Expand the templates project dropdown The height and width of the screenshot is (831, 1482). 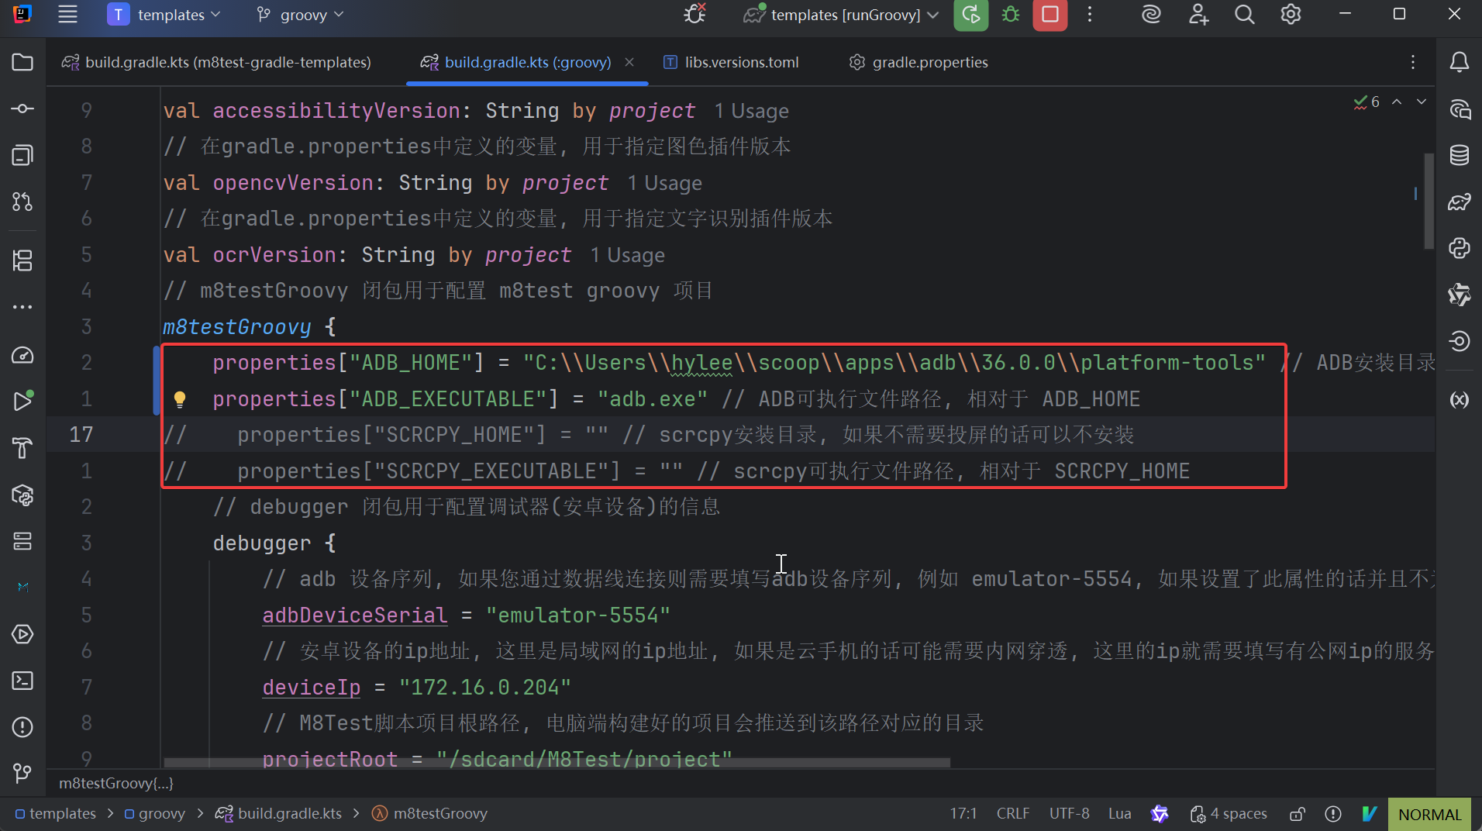coord(164,15)
